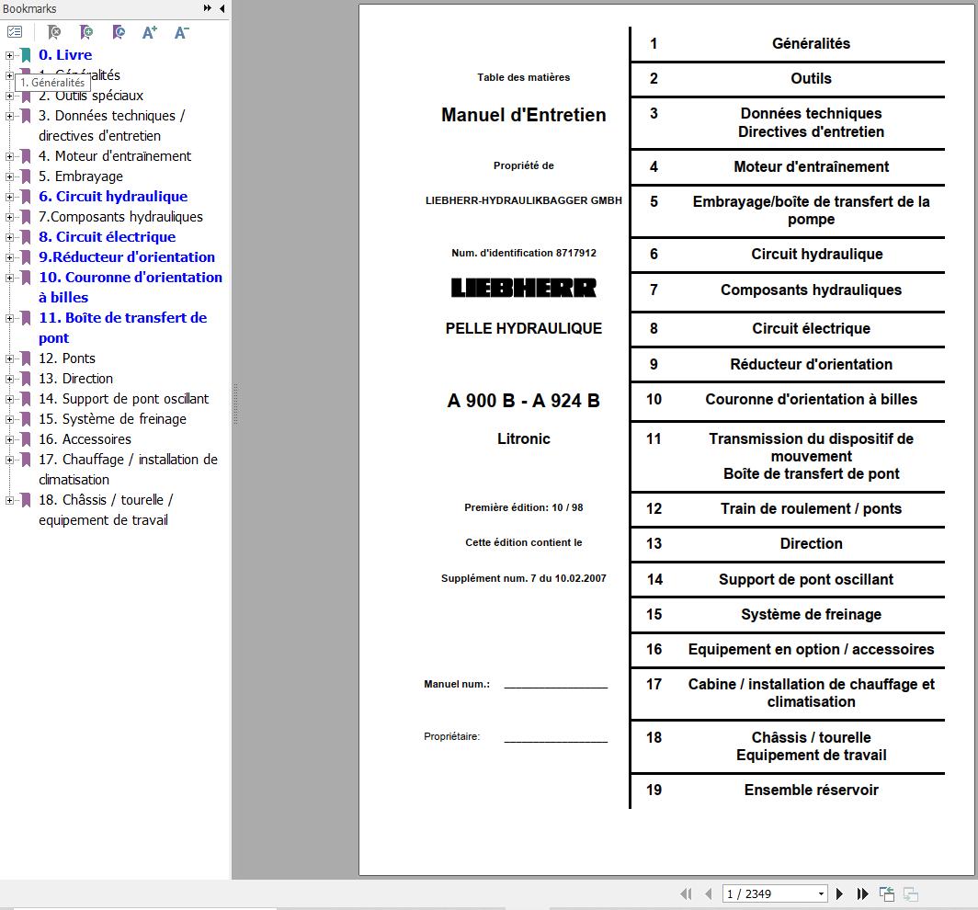This screenshot has height=910, width=978.
Task: Jump to the first page
Action: point(686,893)
